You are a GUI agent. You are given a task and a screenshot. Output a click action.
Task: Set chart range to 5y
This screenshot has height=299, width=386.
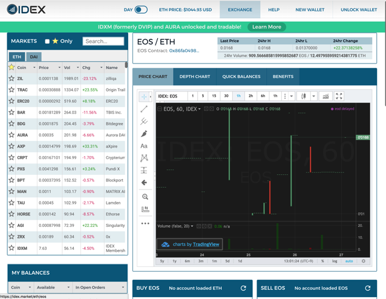(x=162, y=261)
